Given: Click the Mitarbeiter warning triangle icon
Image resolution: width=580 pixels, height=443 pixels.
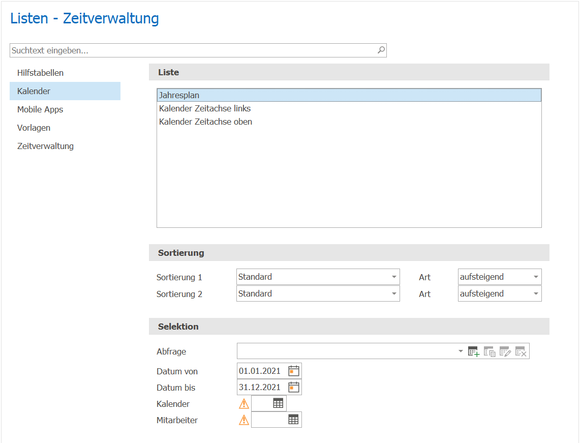Looking at the screenshot, I should coord(244,420).
